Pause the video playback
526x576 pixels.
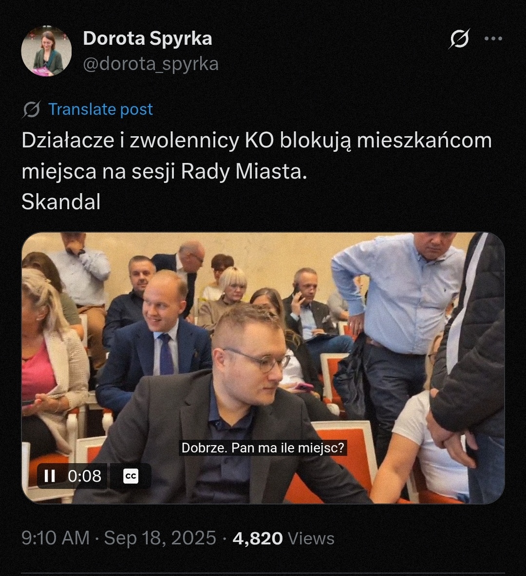50,476
